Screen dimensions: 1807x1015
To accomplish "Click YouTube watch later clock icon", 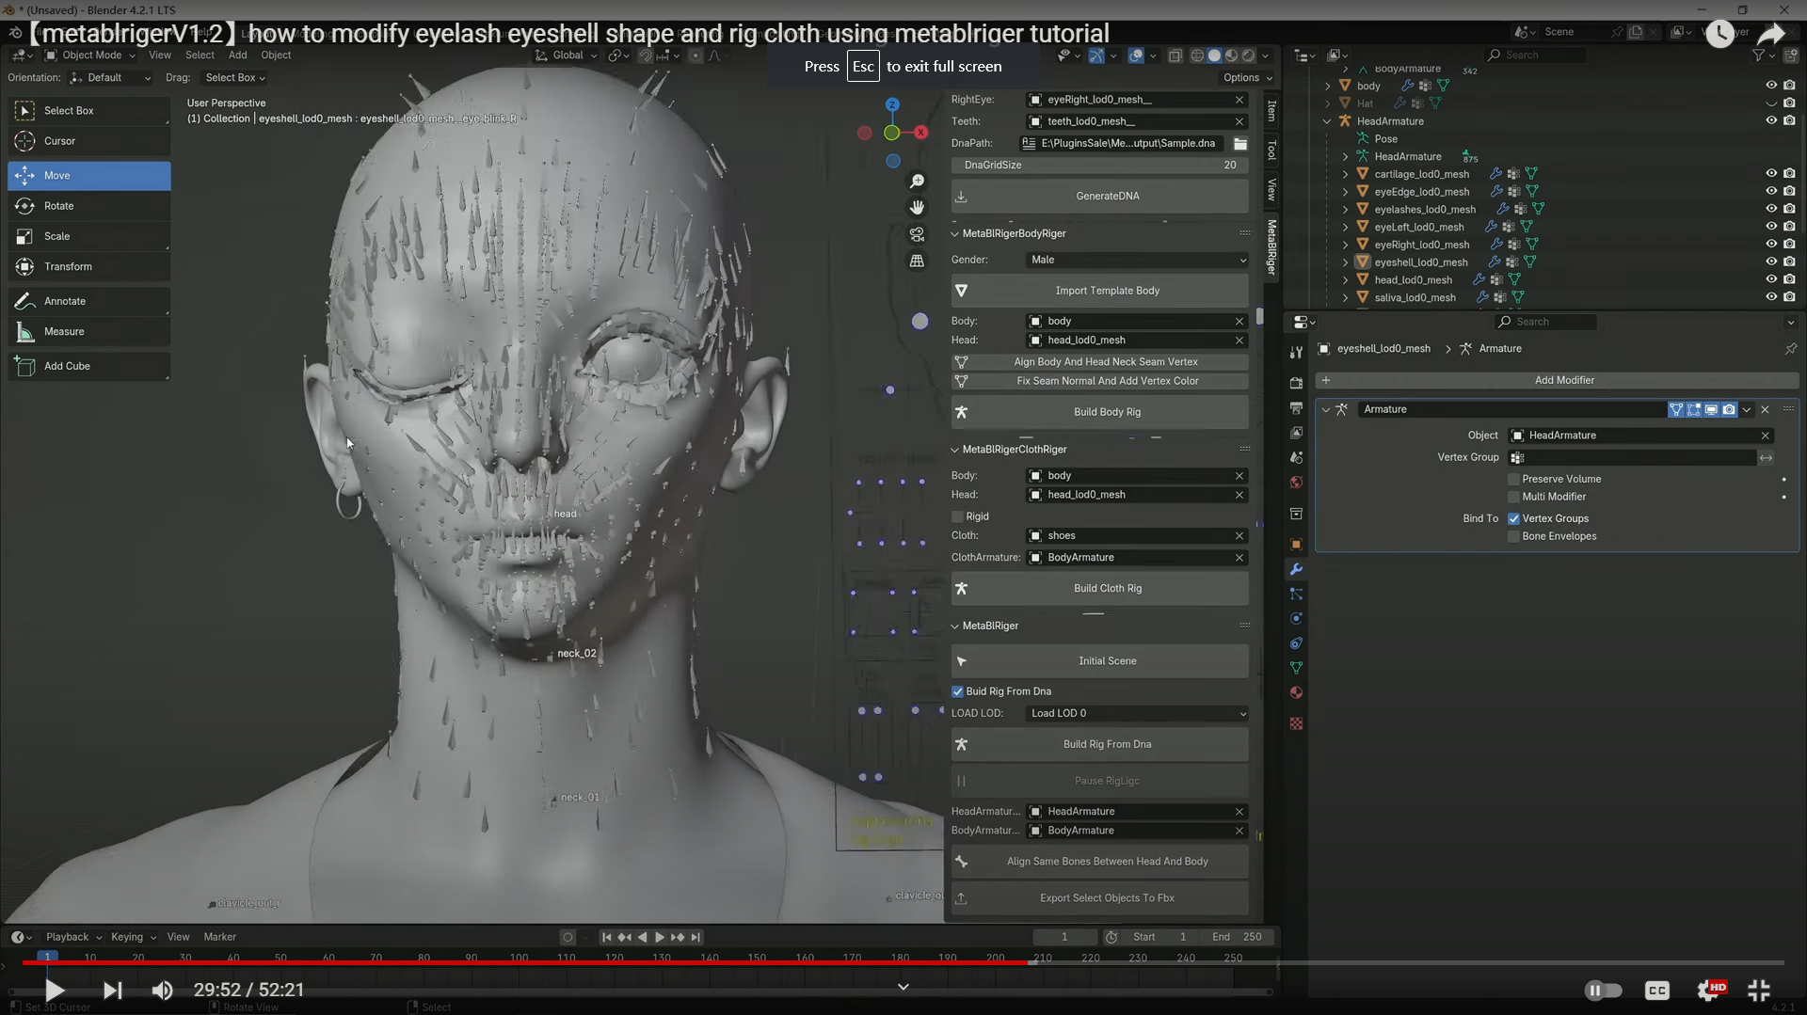I will click(1719, 34).
